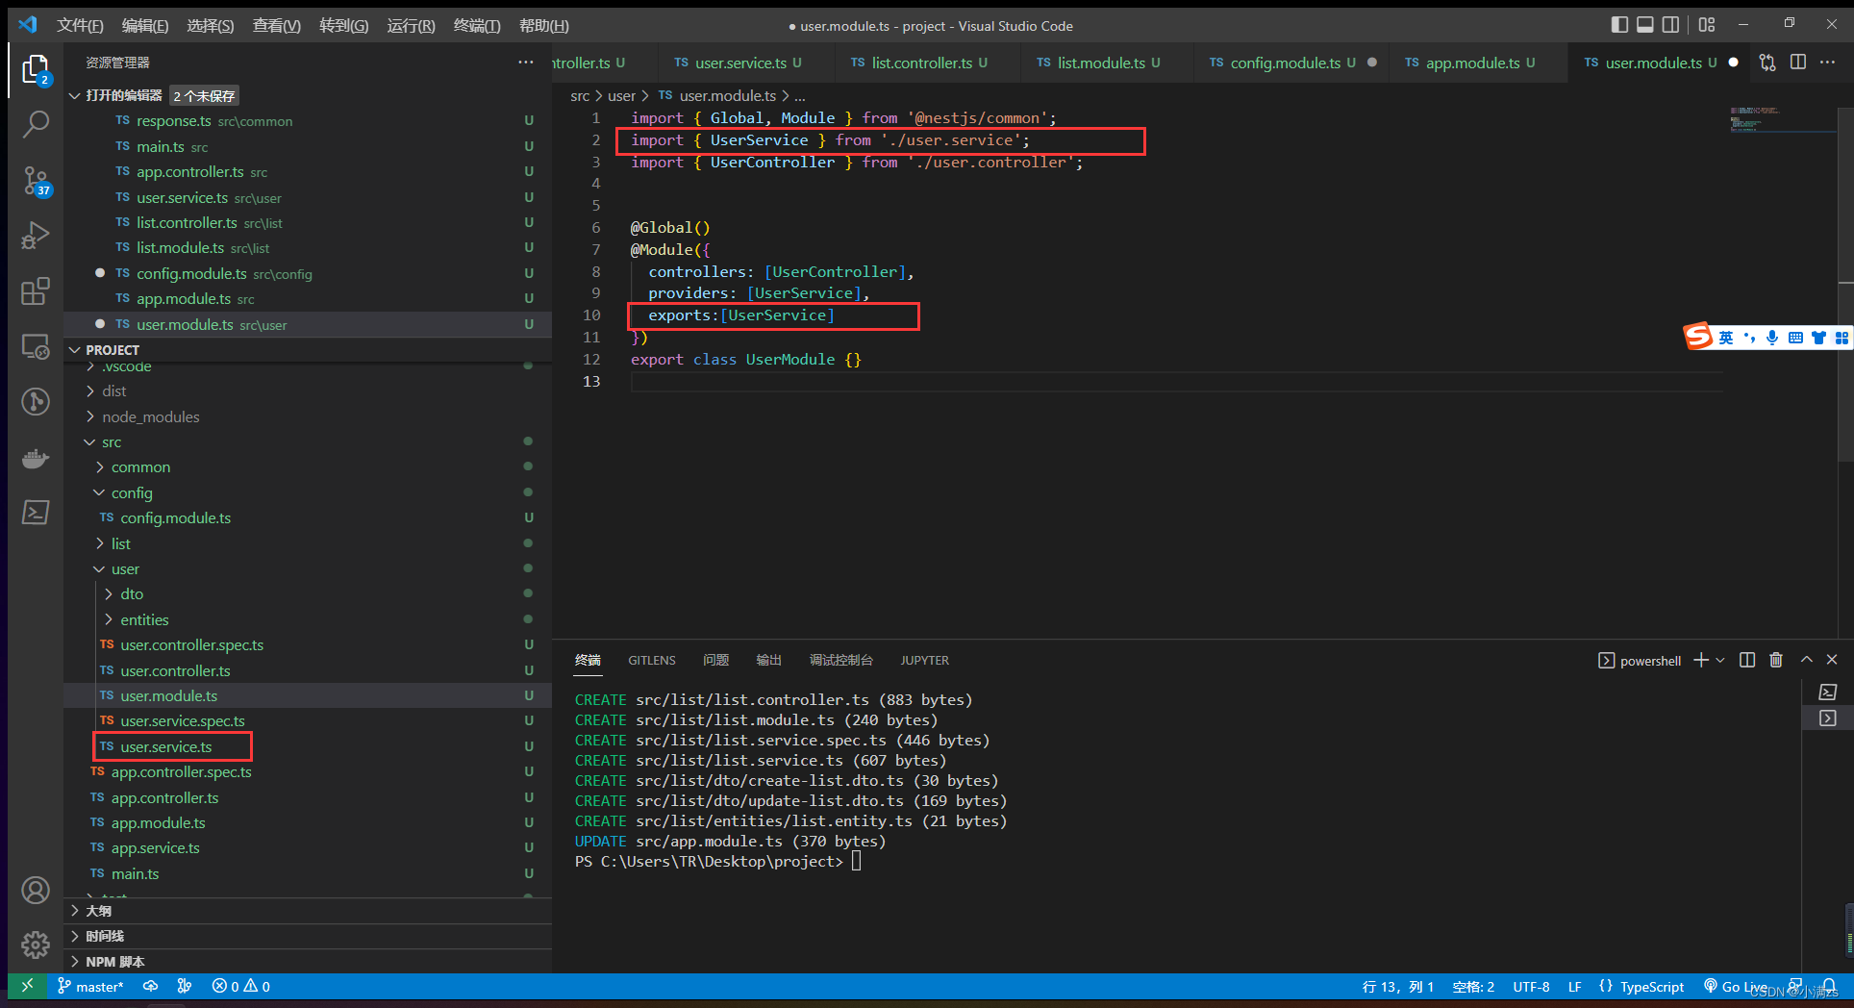Click LF end-of-line selector in status bar
Screen dimensions: 1854x1008
point(1574,986)
